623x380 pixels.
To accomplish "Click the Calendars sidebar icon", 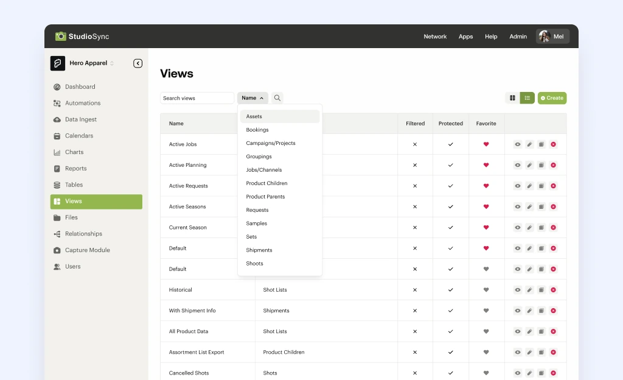I will pos(57,136).
